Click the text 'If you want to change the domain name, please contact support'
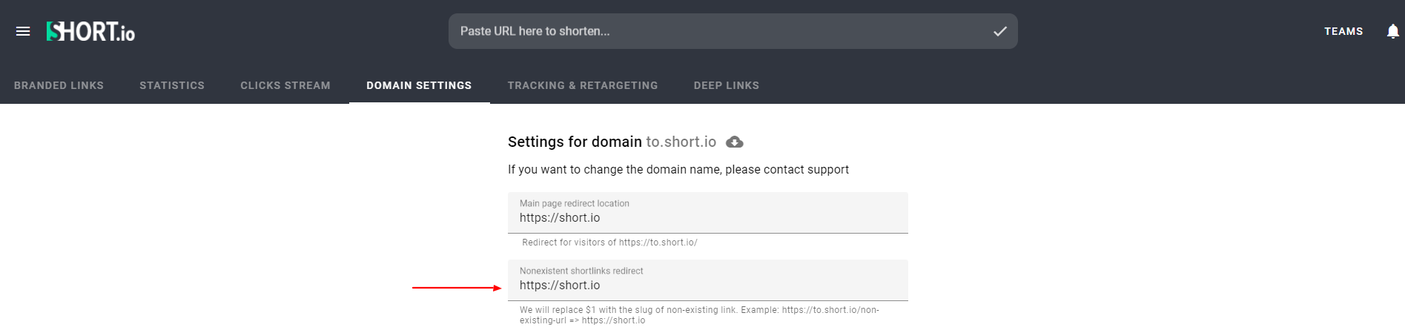The height and width of the screenshot is (333, 1405). click(678, 170)
